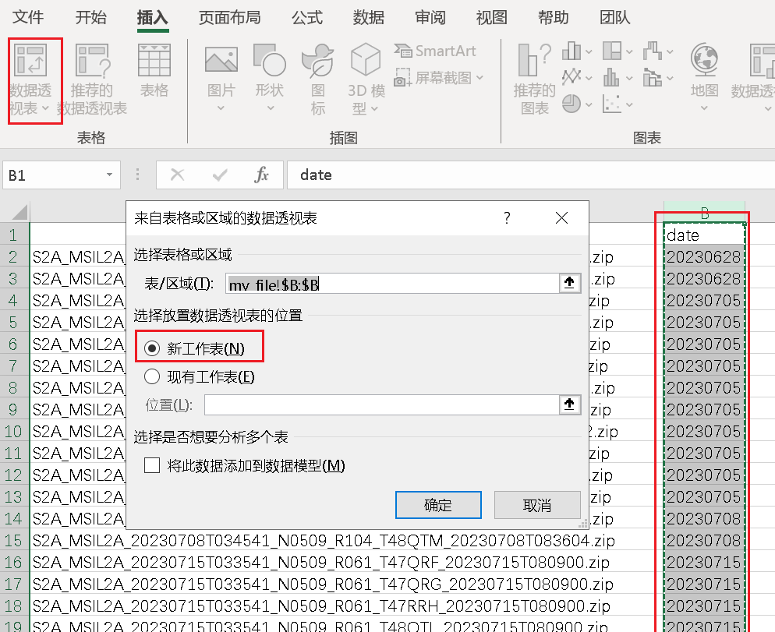
Task: Insert a Table (表格)
Action: click(x=154, y=70)
